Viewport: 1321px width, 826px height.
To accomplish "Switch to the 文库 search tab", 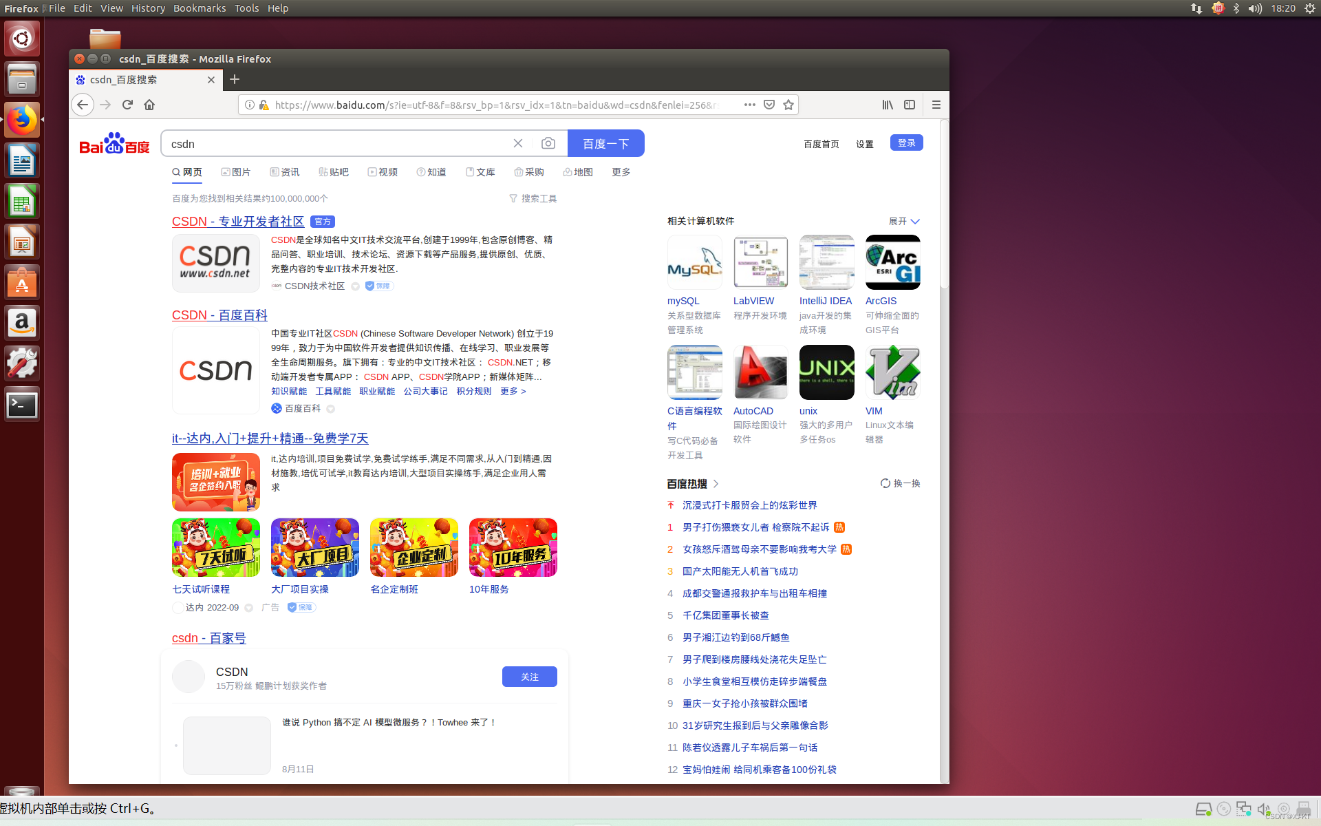I will click(480, 172).
